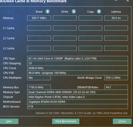Start the benchmark
The image size is (133, 127).
pos(66,121)
